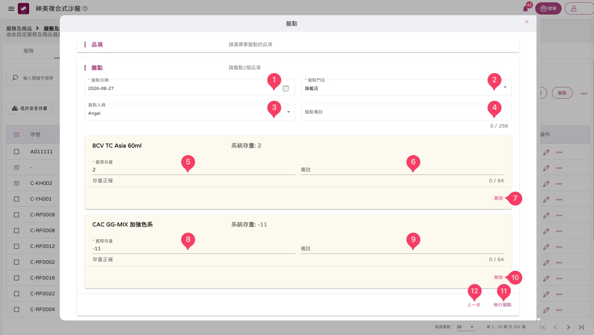The width and height of the screenshot is (594, 335).
Task: Delete the 8CV TC Asia 60ml item
Action: (498, 198)
